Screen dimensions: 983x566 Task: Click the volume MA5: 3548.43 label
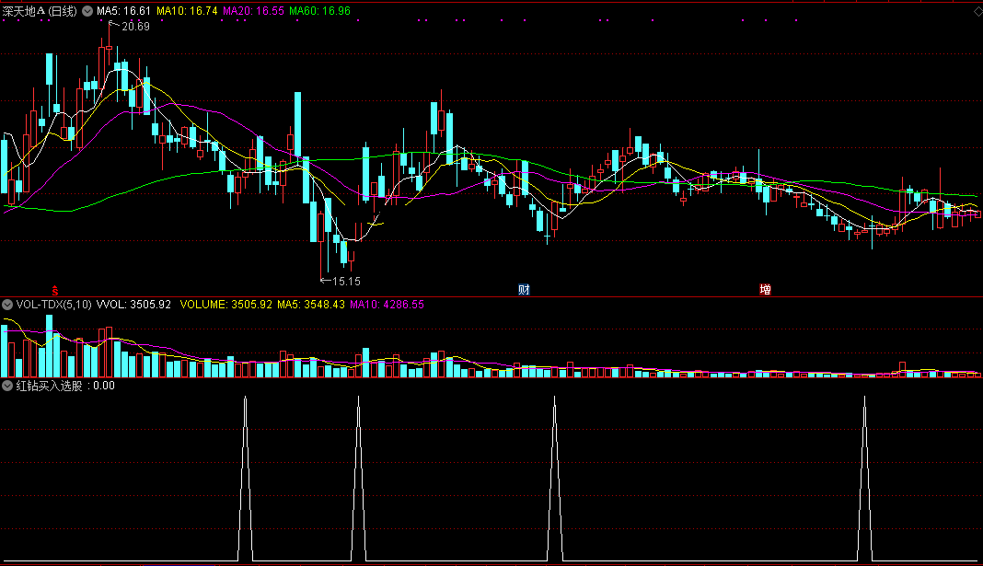(x=311, y=305)
